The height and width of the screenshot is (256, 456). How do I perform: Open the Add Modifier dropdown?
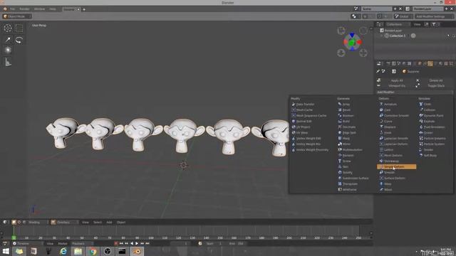coord(415,92)
